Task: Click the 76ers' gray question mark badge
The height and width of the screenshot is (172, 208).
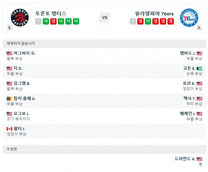Action: (x=133, y=21)
